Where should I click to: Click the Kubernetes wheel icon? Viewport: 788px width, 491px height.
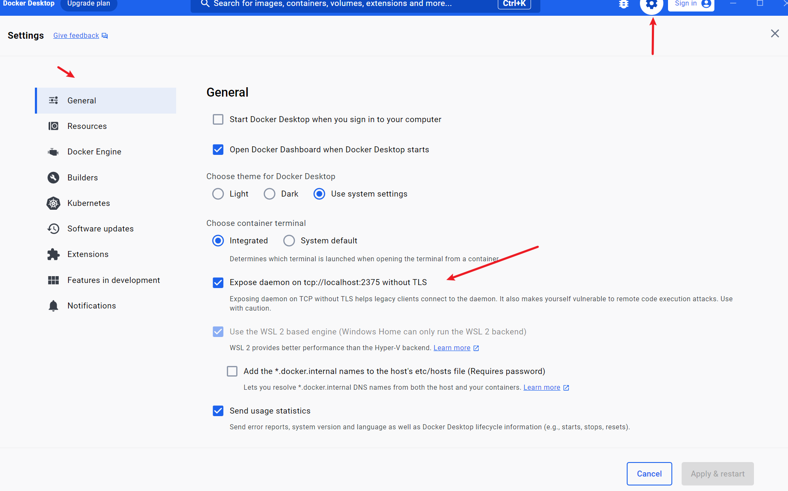pos(53,203)
